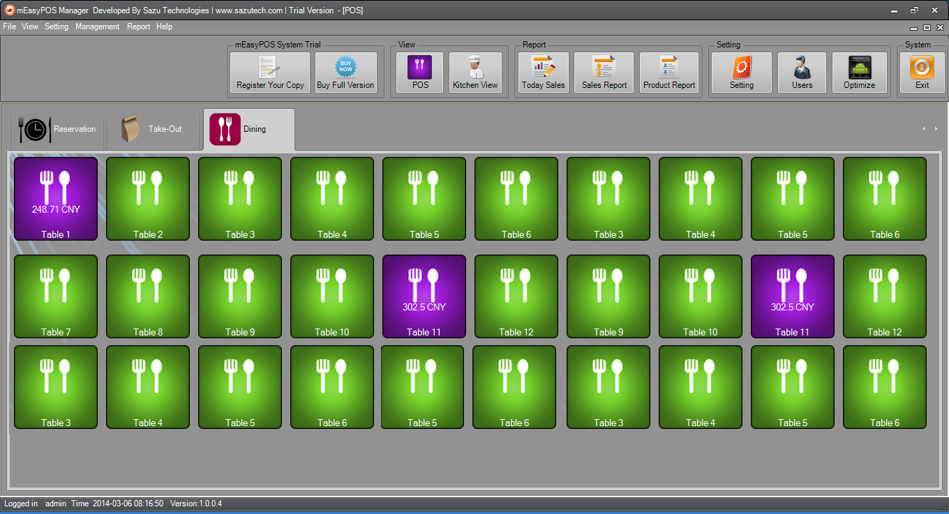The image size is (949, 514).
Task: Open the Management menu
Action: tap(97, 27)
